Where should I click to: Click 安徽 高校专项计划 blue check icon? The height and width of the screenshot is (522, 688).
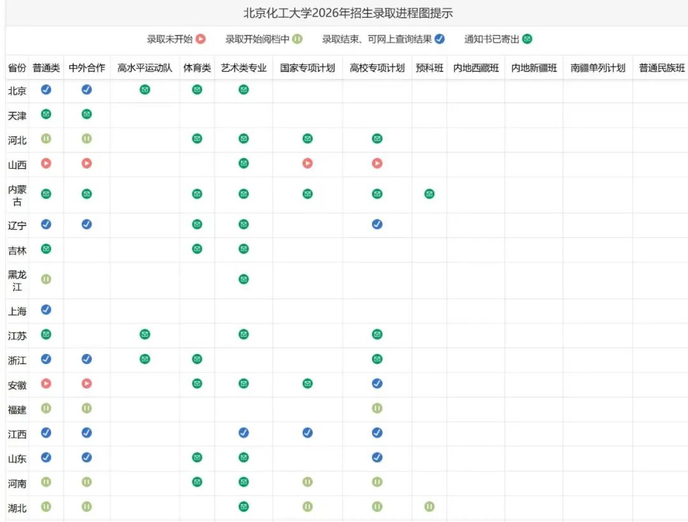click(377, 383)
